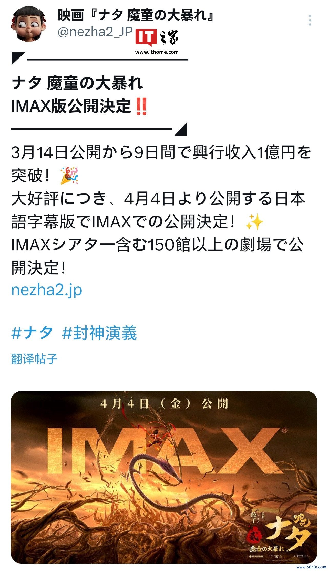Tap the red double exclamation emoji
328x571 pixels.
click(142, 107)
